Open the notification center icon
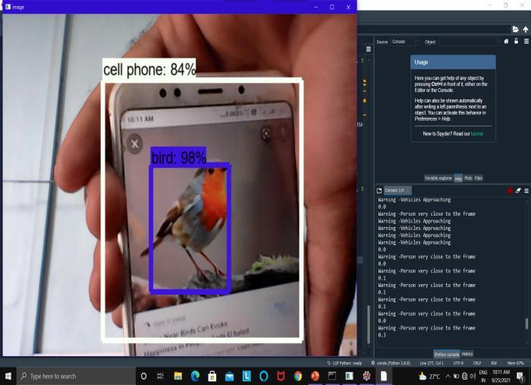The image size is (531, 385). coord(520,376)
